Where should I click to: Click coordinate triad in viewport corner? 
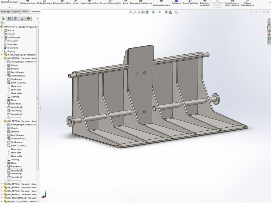pos(44,194)
